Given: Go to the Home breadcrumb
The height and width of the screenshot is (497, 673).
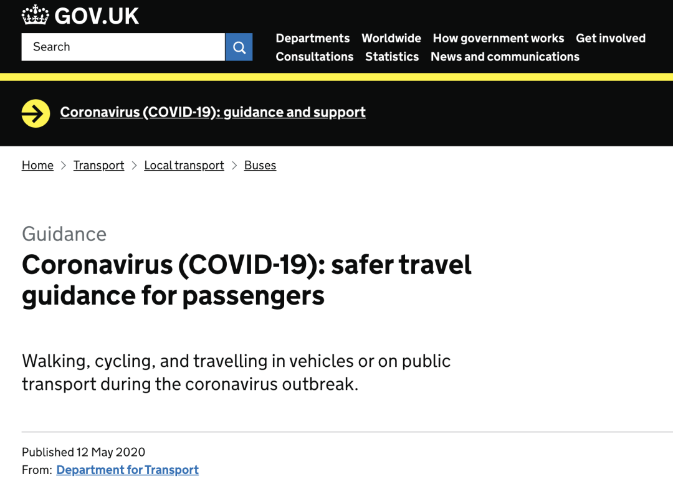Looking at the screenshot, I should [x=37, y=166].
